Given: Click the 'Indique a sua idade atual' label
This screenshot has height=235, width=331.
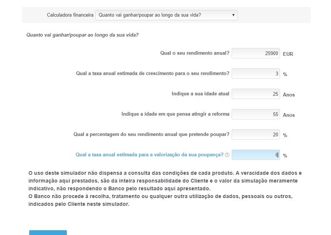Looking at the screenshot, I should (200, 94).
